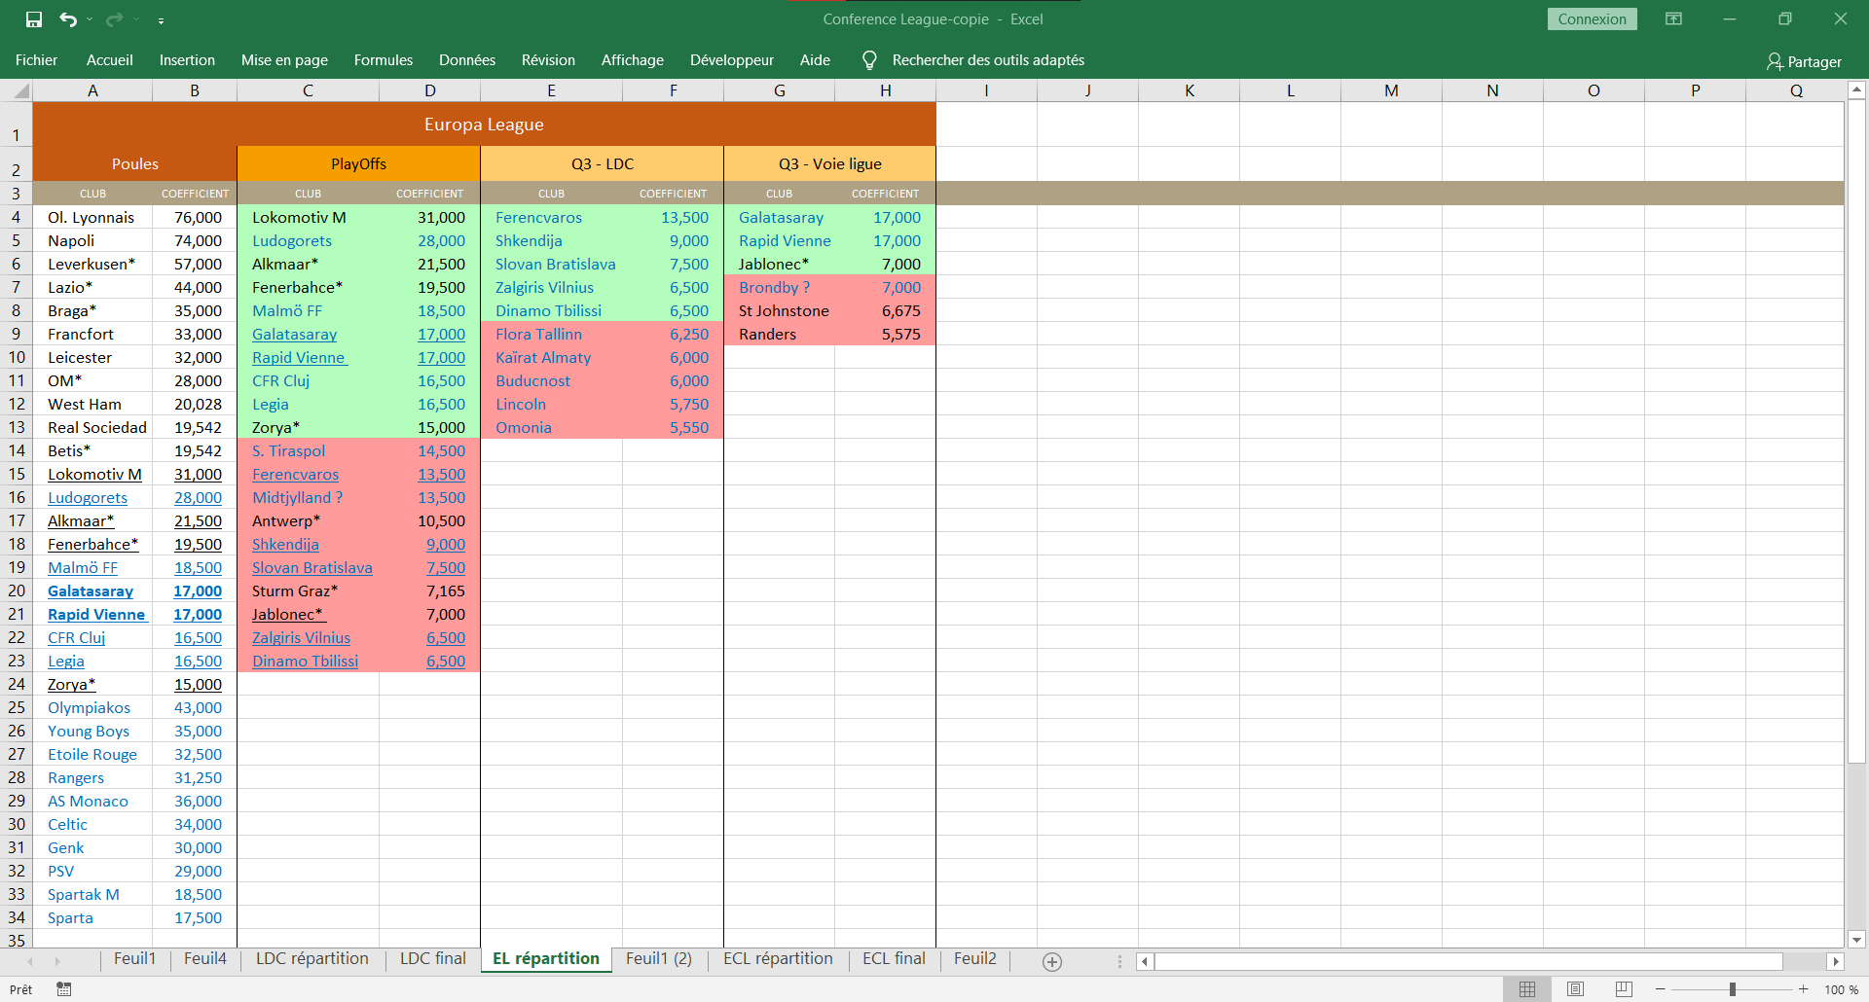Switch to the Feuil2 sheet tab
This screenshot has height=1002, width=1869.
click(975, 959)
